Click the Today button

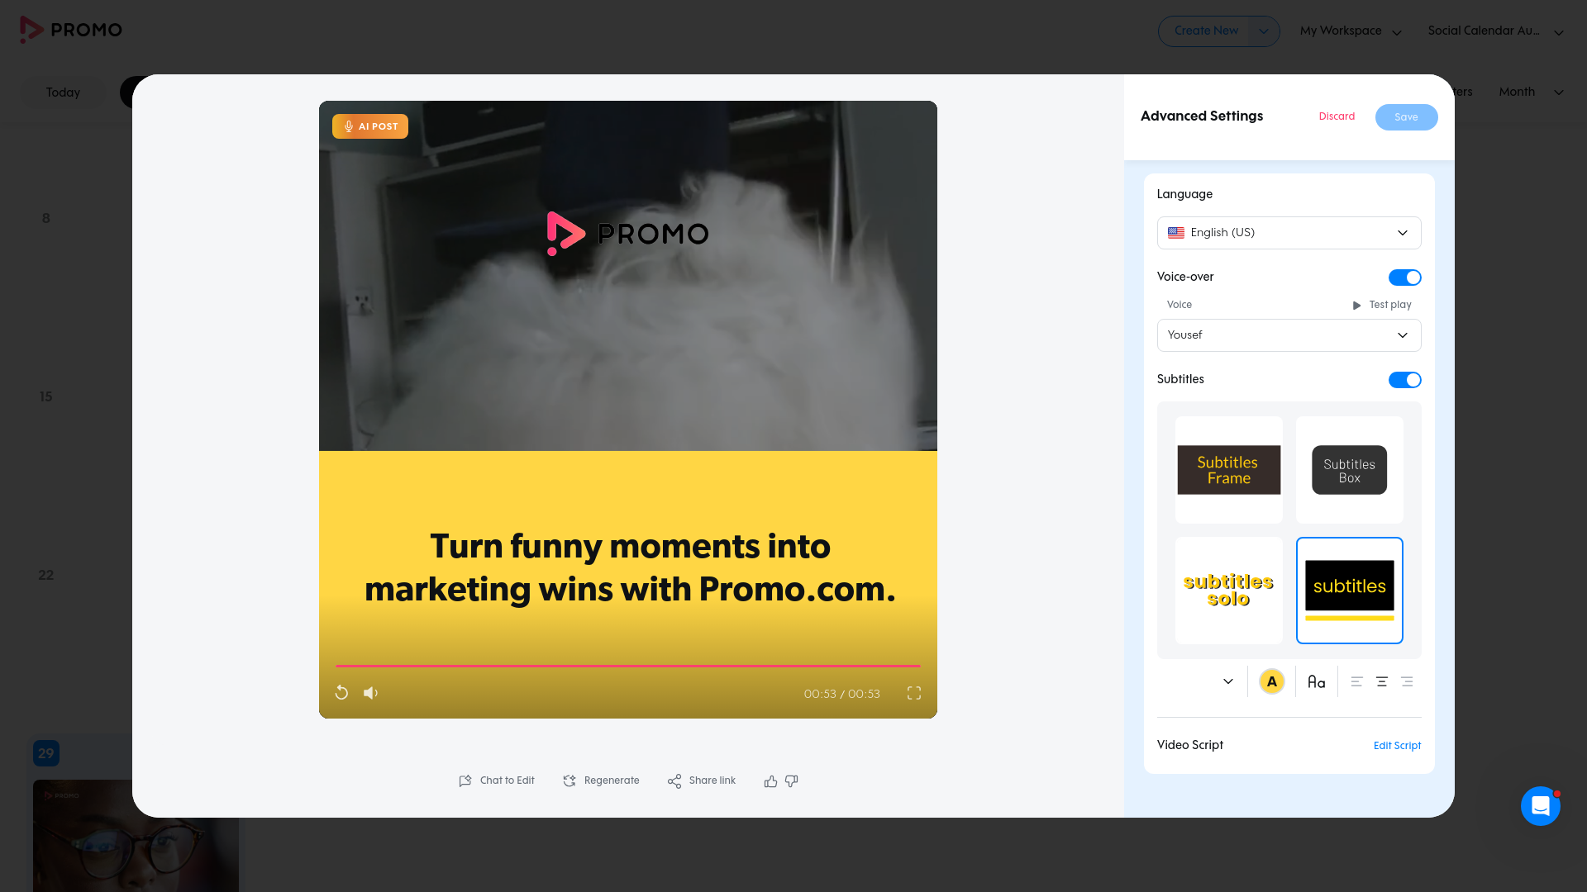[x=63, y=93]
